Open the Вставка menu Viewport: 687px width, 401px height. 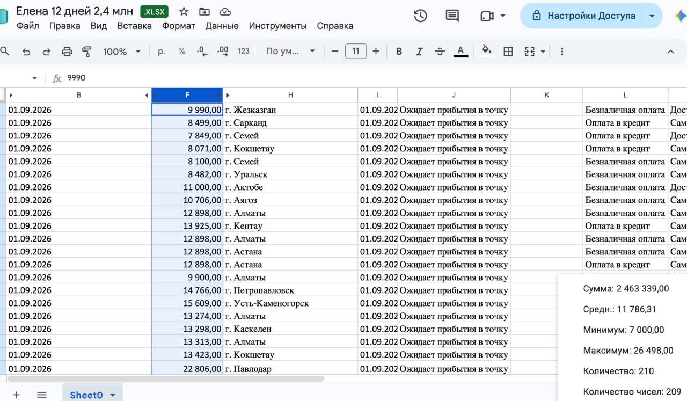click(134, 26)
